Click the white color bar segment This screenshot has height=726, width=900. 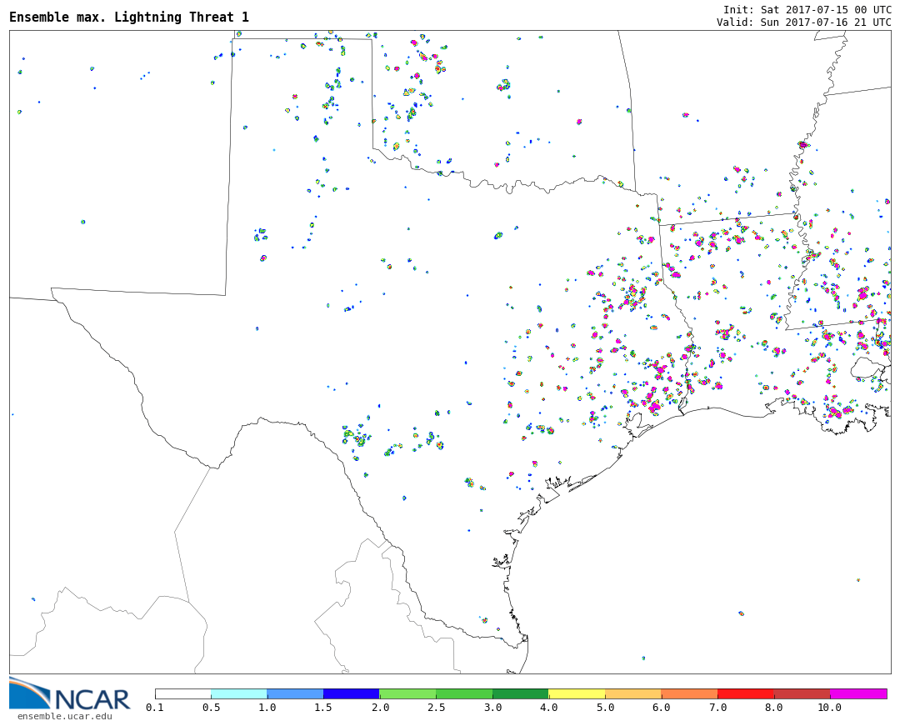(x=183, y=693)
